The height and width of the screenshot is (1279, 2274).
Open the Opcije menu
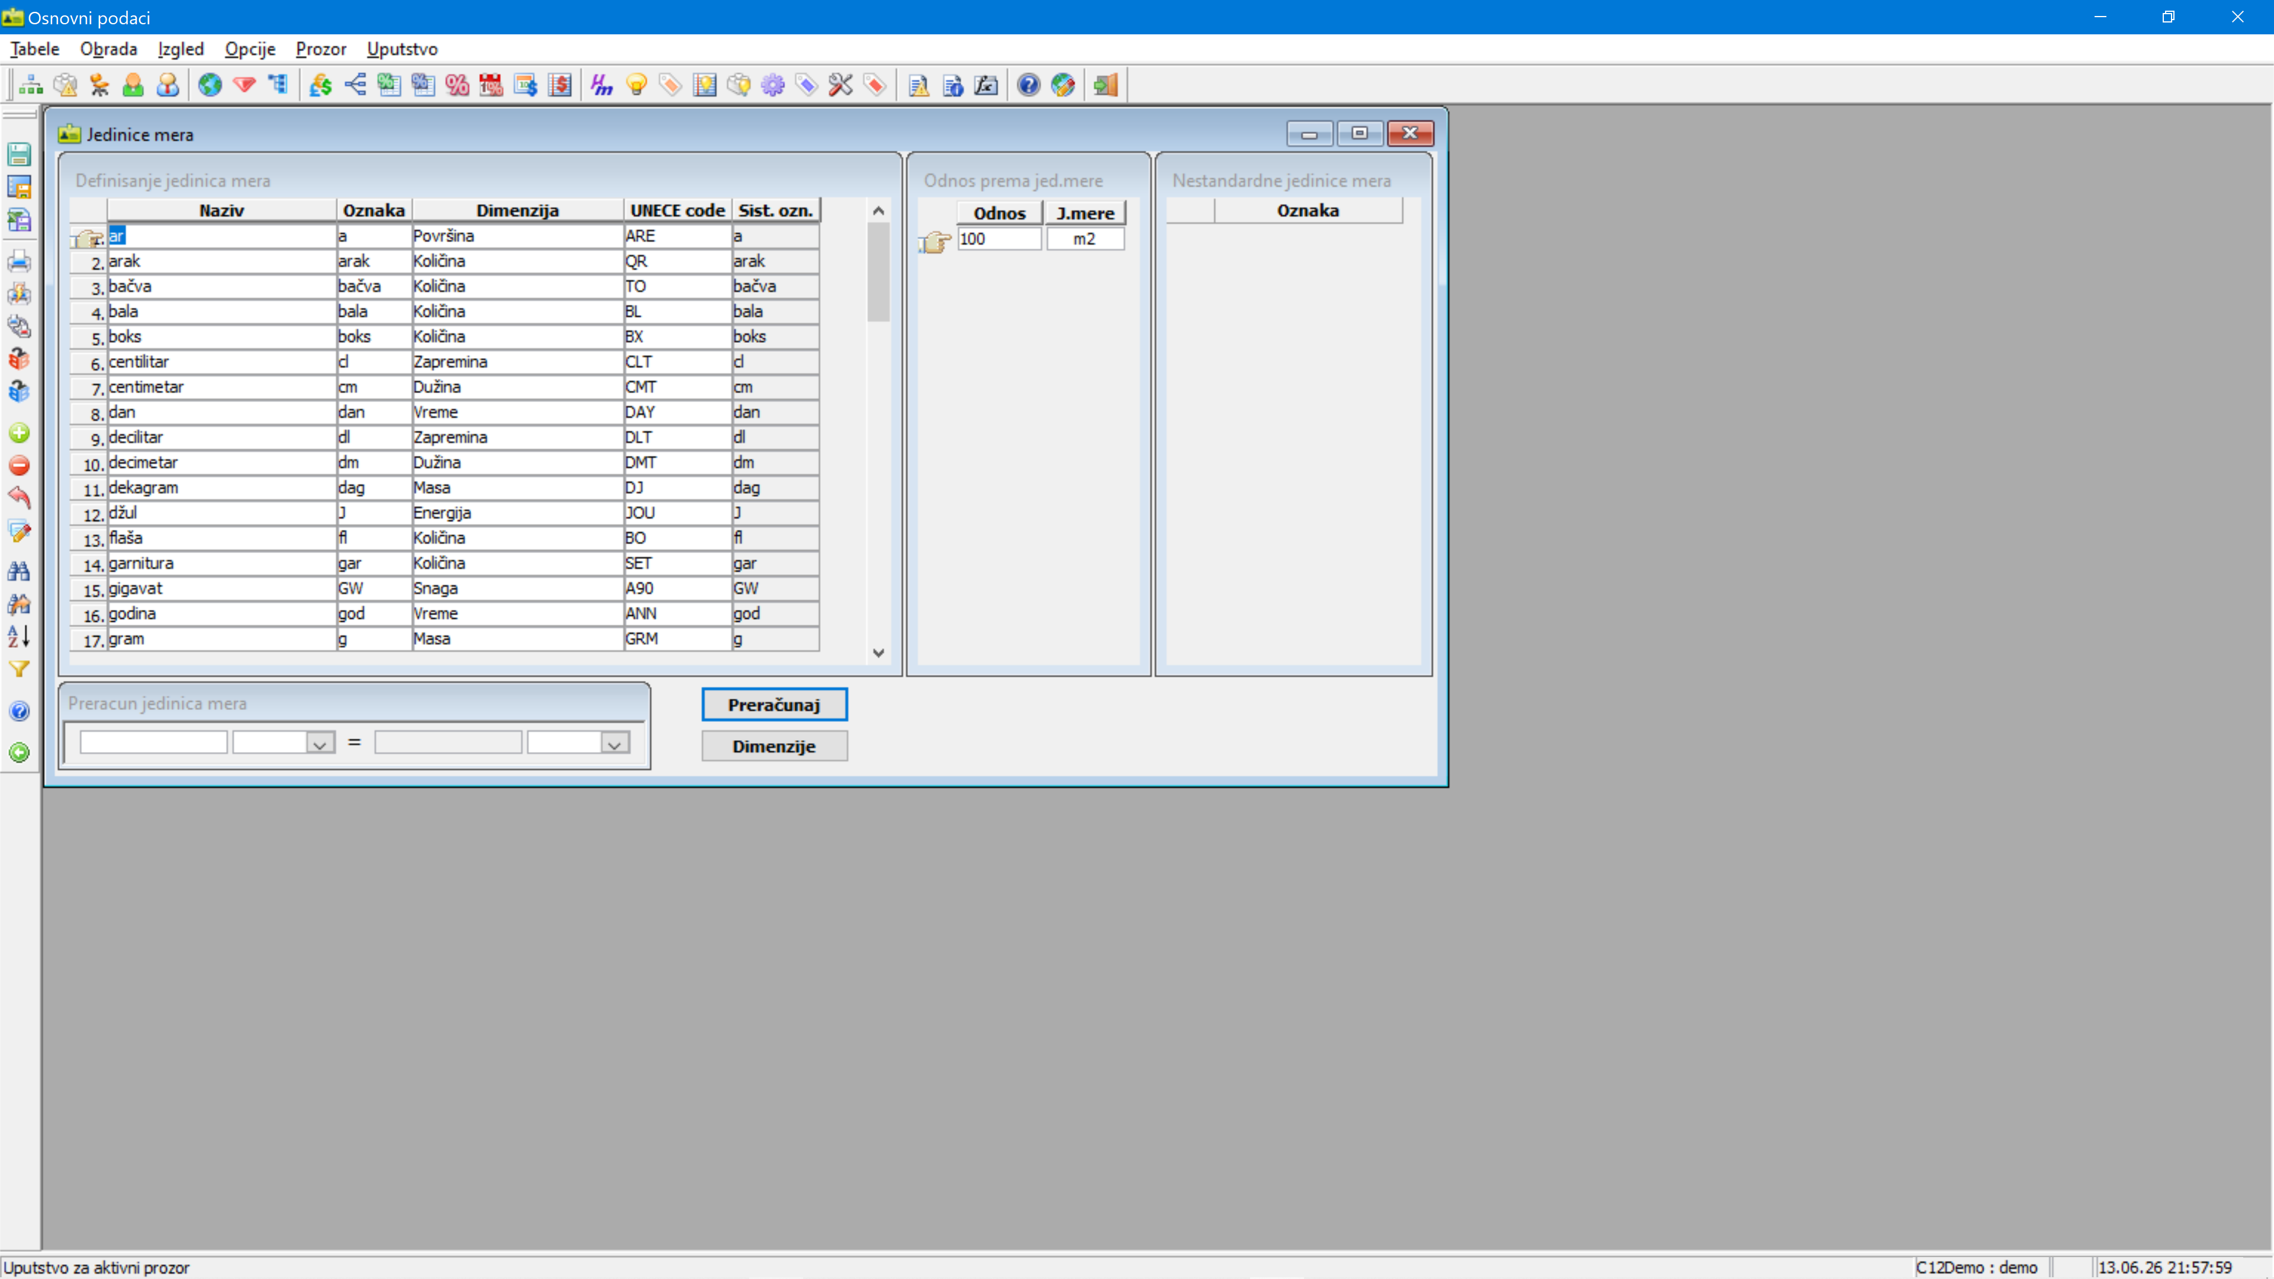(250, 49)
